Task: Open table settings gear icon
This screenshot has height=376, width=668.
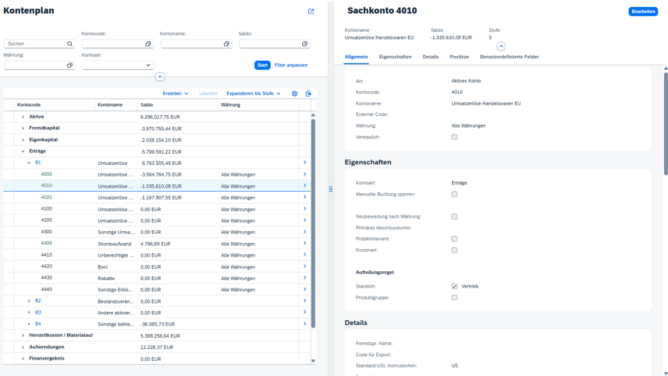Action: 295,93
